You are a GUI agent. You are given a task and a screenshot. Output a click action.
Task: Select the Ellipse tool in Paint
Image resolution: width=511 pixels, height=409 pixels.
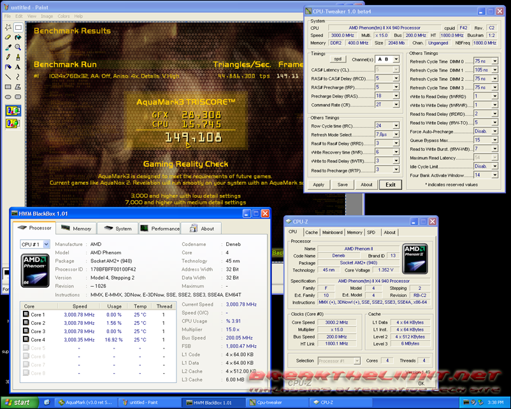tap(8, 97)
